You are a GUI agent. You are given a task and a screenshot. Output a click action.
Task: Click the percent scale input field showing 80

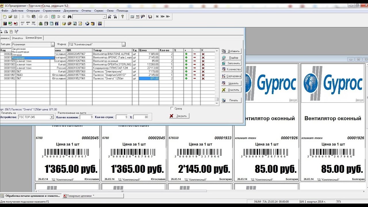tap(141, 117)
